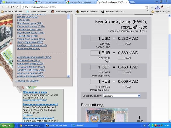Open the Chrome wrench settings menu
Image resolution: width=171 pixels, height=128 pixels.
pos(168,7)
